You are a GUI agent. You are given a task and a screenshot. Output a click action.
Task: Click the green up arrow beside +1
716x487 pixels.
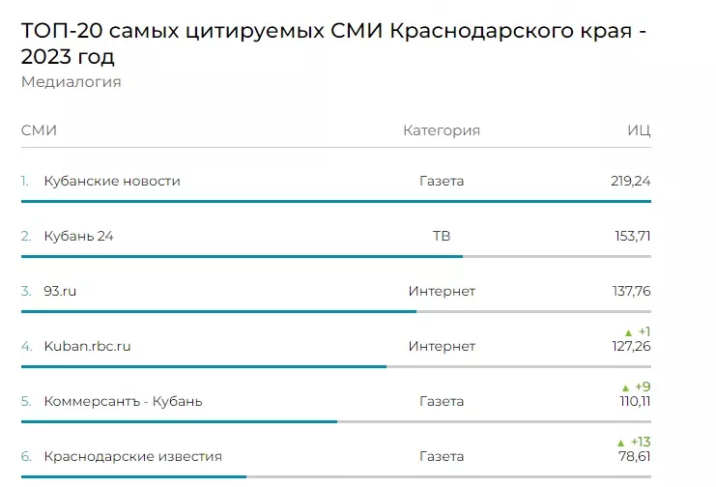point(627,332)
